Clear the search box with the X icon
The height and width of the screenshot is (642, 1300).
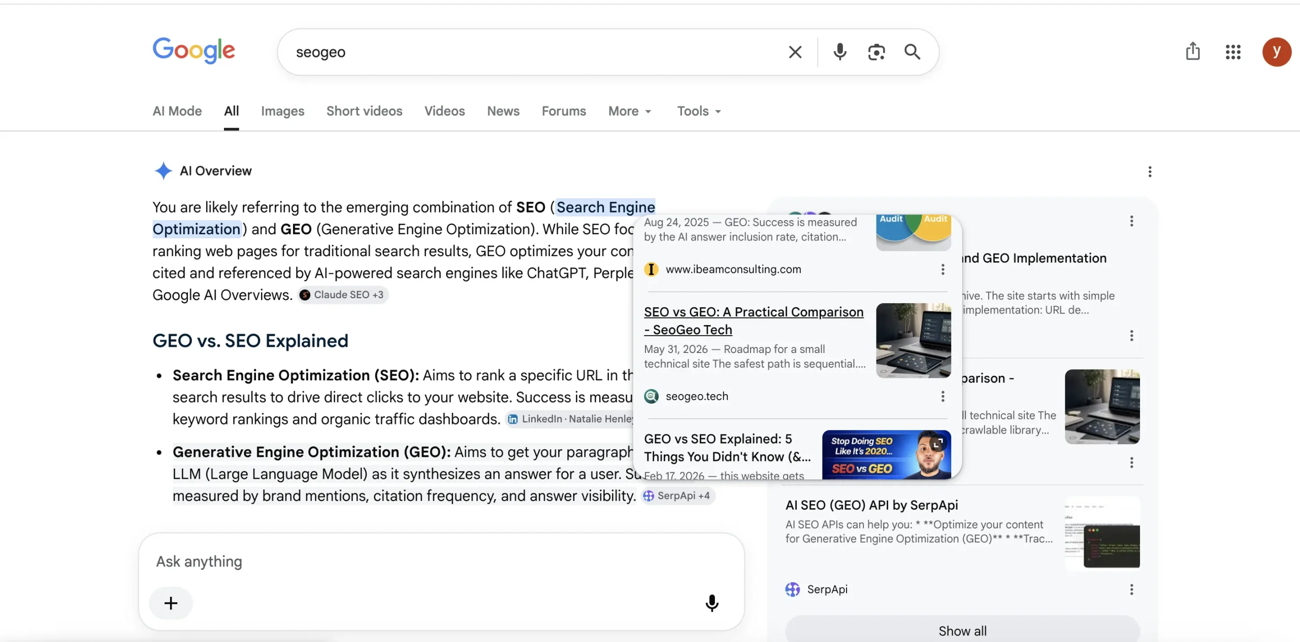click(795, 52)
